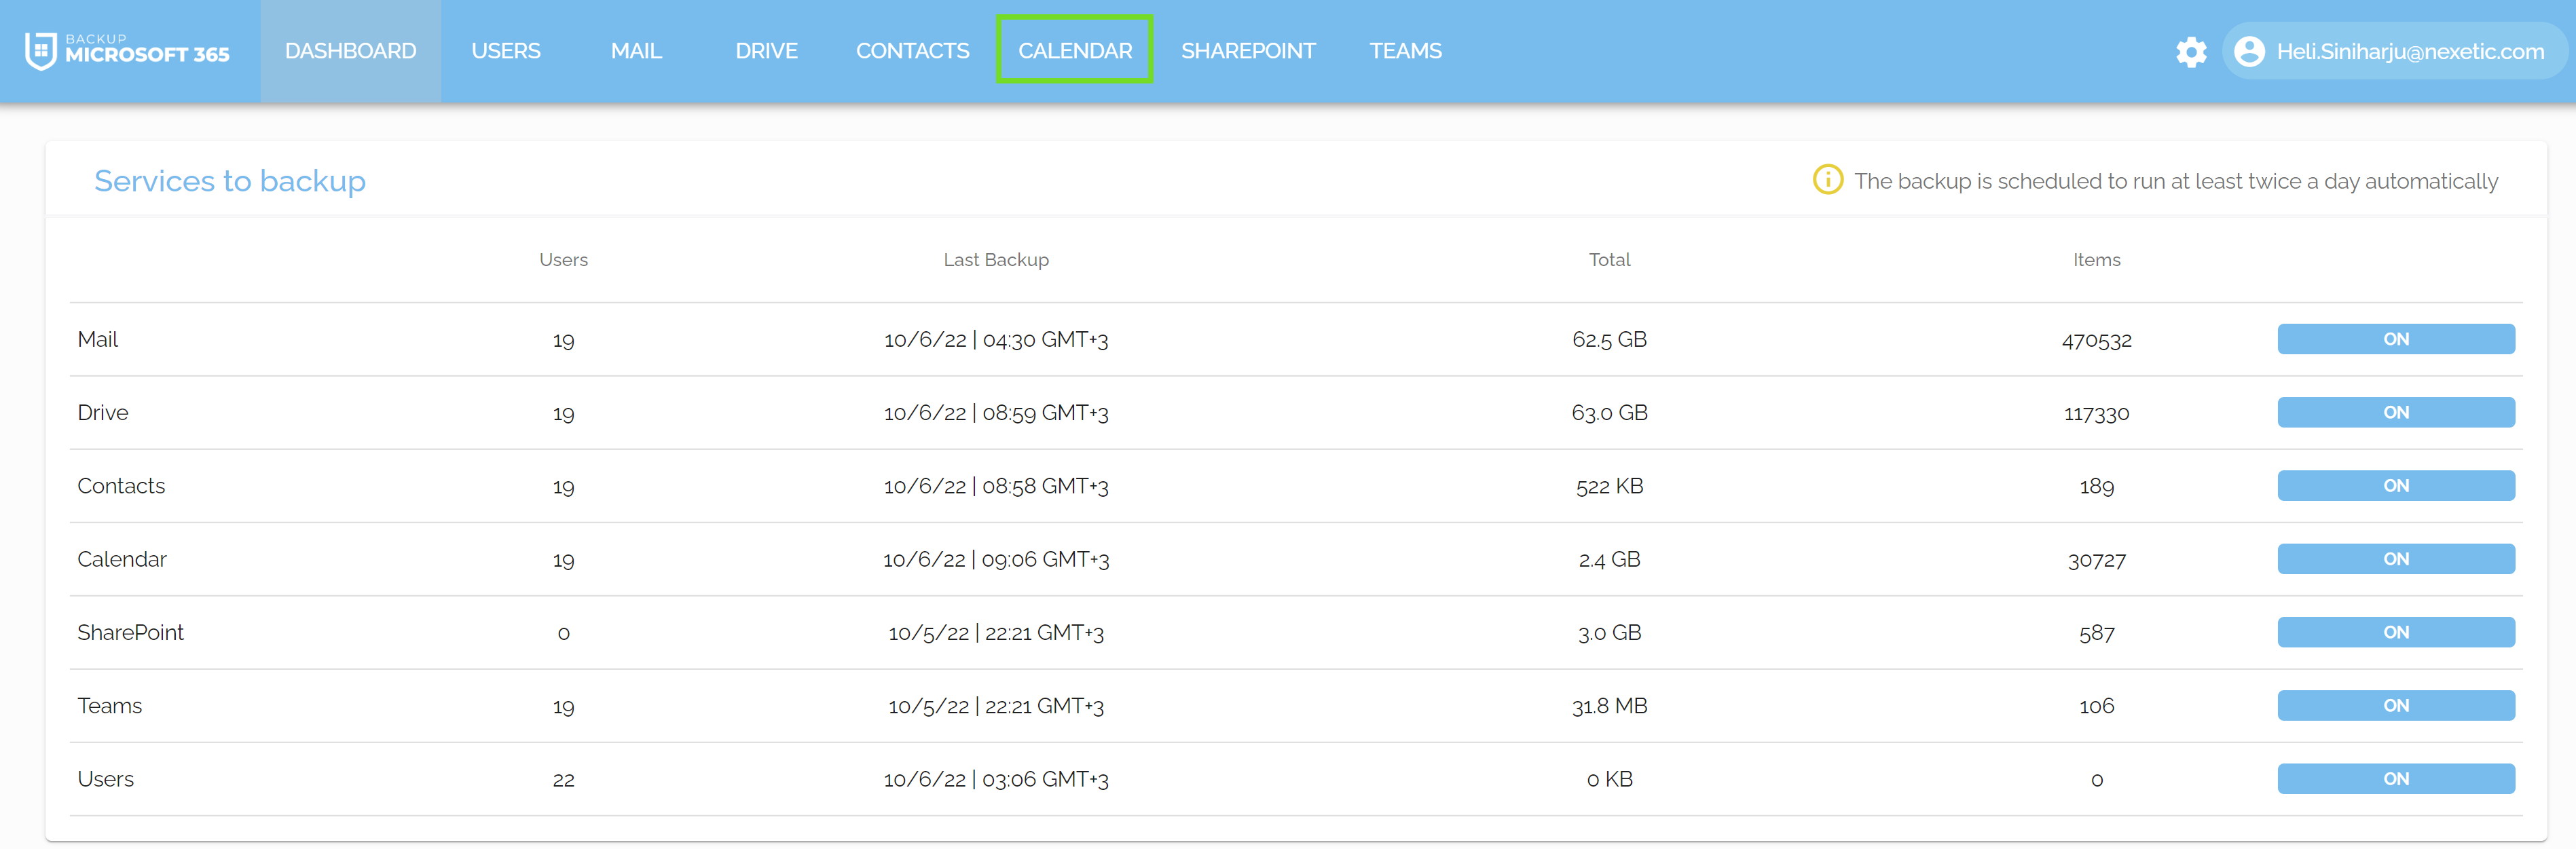The width and height of the screenshot is (2576, 849).
Task: Go to the Mail tab
Action: (x=636, y=51)
